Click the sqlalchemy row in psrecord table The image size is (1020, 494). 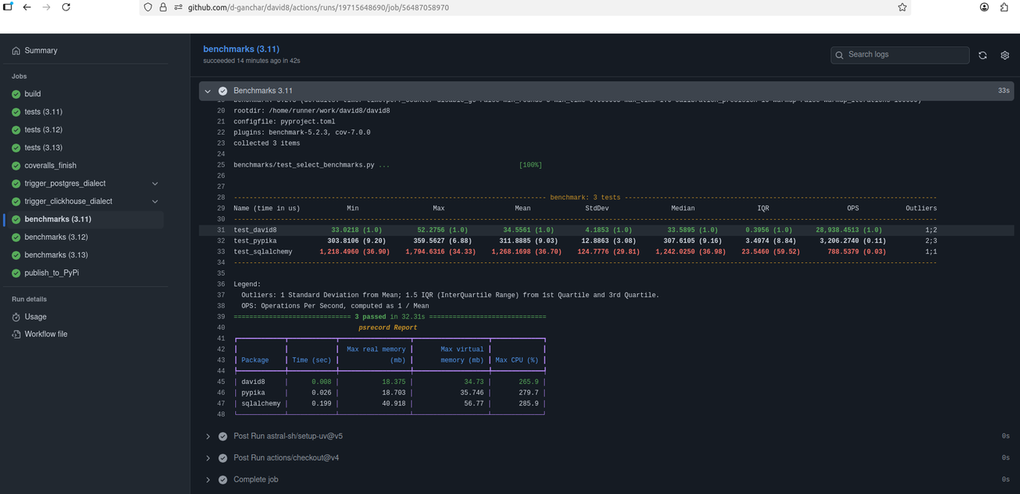pyautogui.click(x=390, y=404)
